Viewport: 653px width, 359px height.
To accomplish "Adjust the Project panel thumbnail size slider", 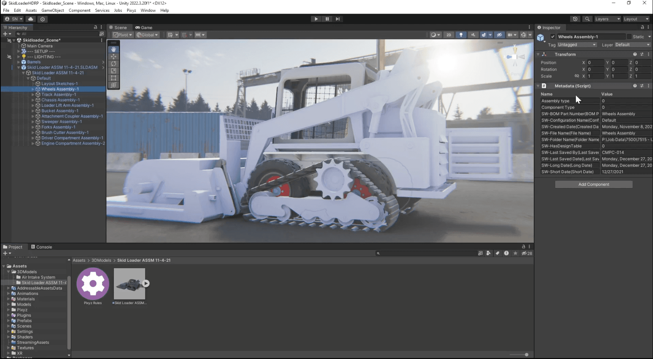I will [x=526, y=354].
